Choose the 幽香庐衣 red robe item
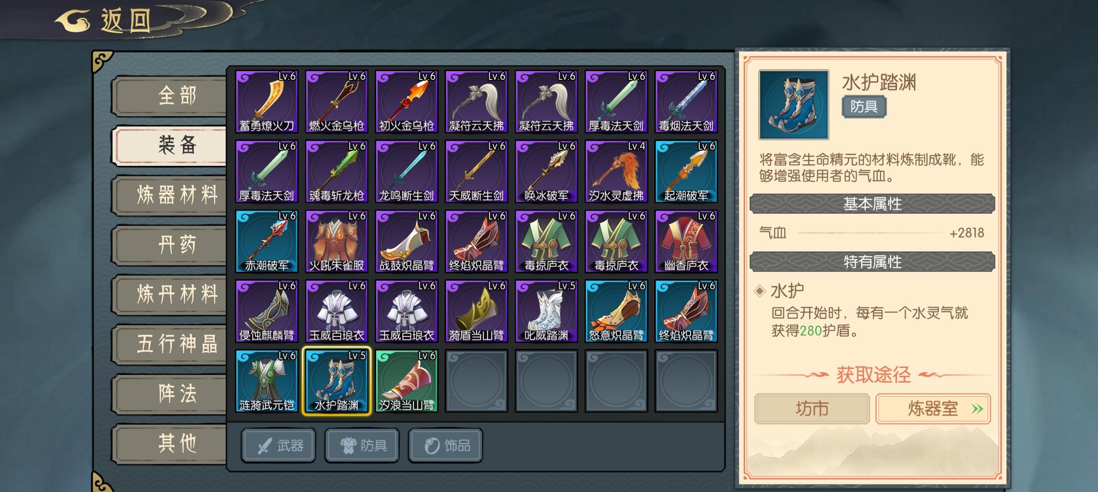Viewport: 1098px width, 492px height. click(686, 241)
